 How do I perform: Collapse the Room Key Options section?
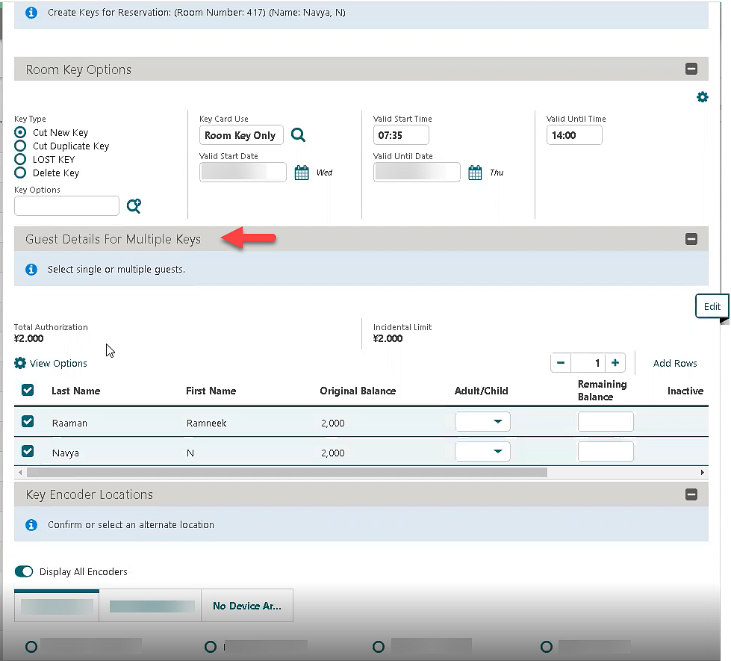(x=691, y=68)
